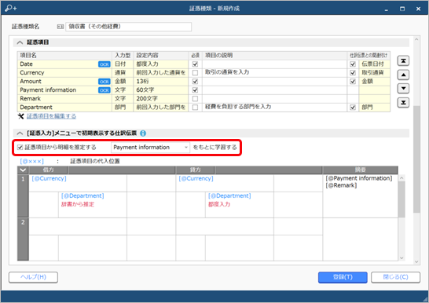
Task: Click debit [@Currency] cell in row 1
Action: tap(78, 183)
